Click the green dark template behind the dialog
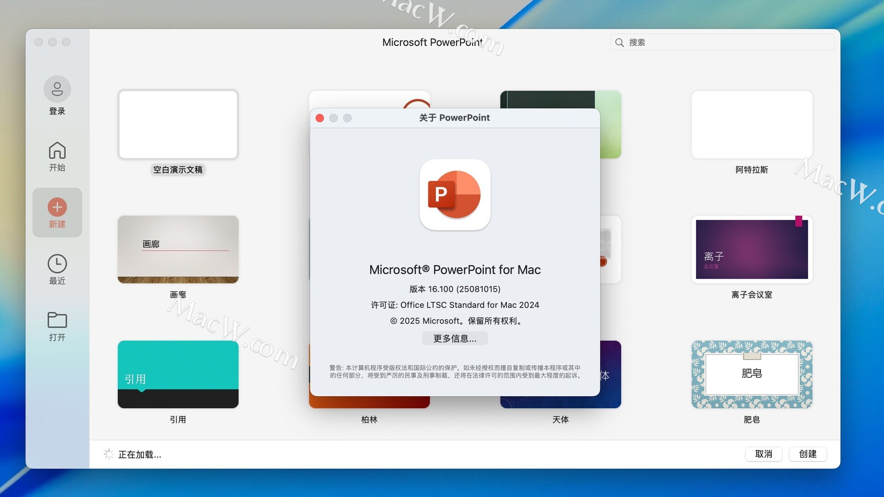 (561, 99)
